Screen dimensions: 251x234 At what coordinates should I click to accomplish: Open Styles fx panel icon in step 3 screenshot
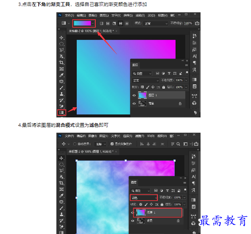tap(194, 50)
